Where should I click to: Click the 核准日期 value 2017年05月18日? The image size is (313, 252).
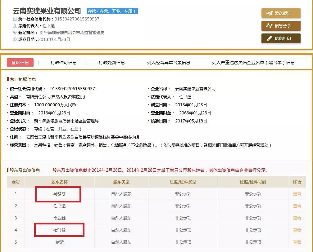(191, 121)
